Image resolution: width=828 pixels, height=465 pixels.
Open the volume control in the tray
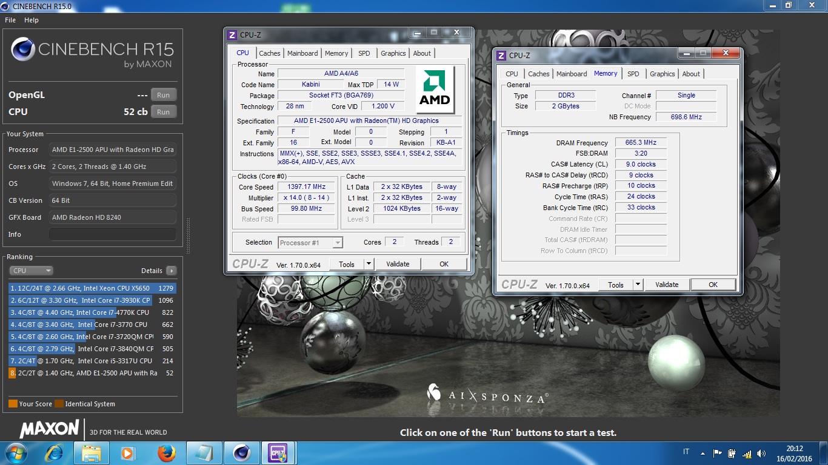(x=761, y=453)
